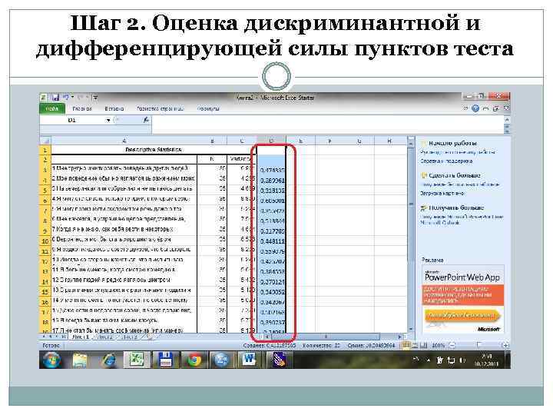Switch to the Лист3 sheet tab
The width and height of the screenshot is (553, 415).
129,337
